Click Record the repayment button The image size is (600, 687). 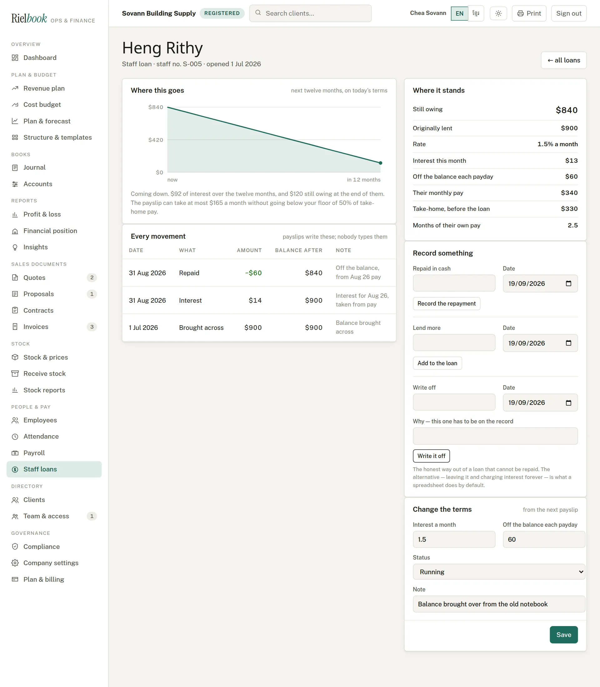[446, 304]
